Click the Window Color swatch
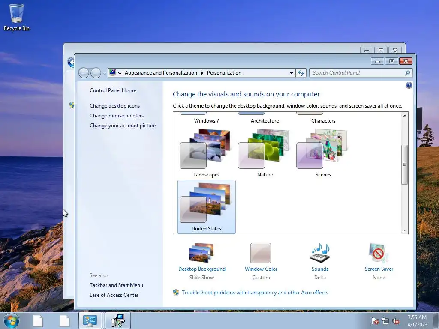 coord(261,253)
